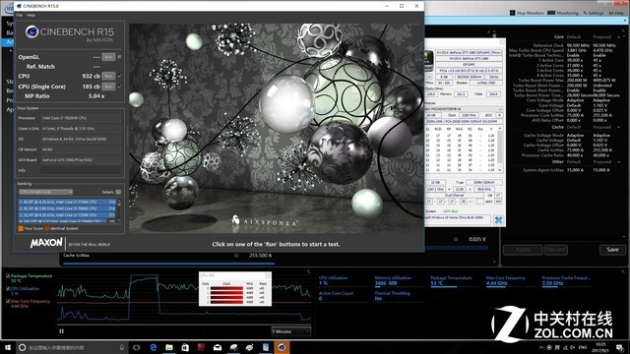Save the XTU profile settings
This screenshot has height=354, width=630.
point(612,250)
